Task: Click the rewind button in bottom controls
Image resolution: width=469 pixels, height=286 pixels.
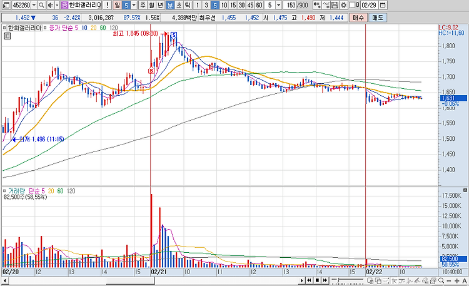Action: tap(309, 280)
